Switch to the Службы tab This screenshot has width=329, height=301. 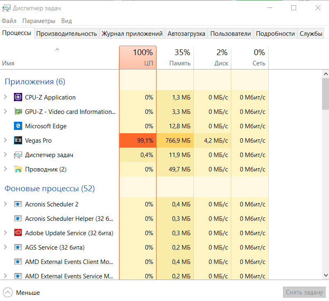311,34
